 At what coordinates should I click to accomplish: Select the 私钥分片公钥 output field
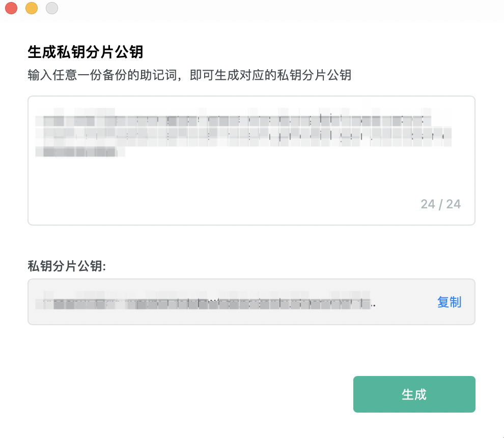tap(251, 302)
